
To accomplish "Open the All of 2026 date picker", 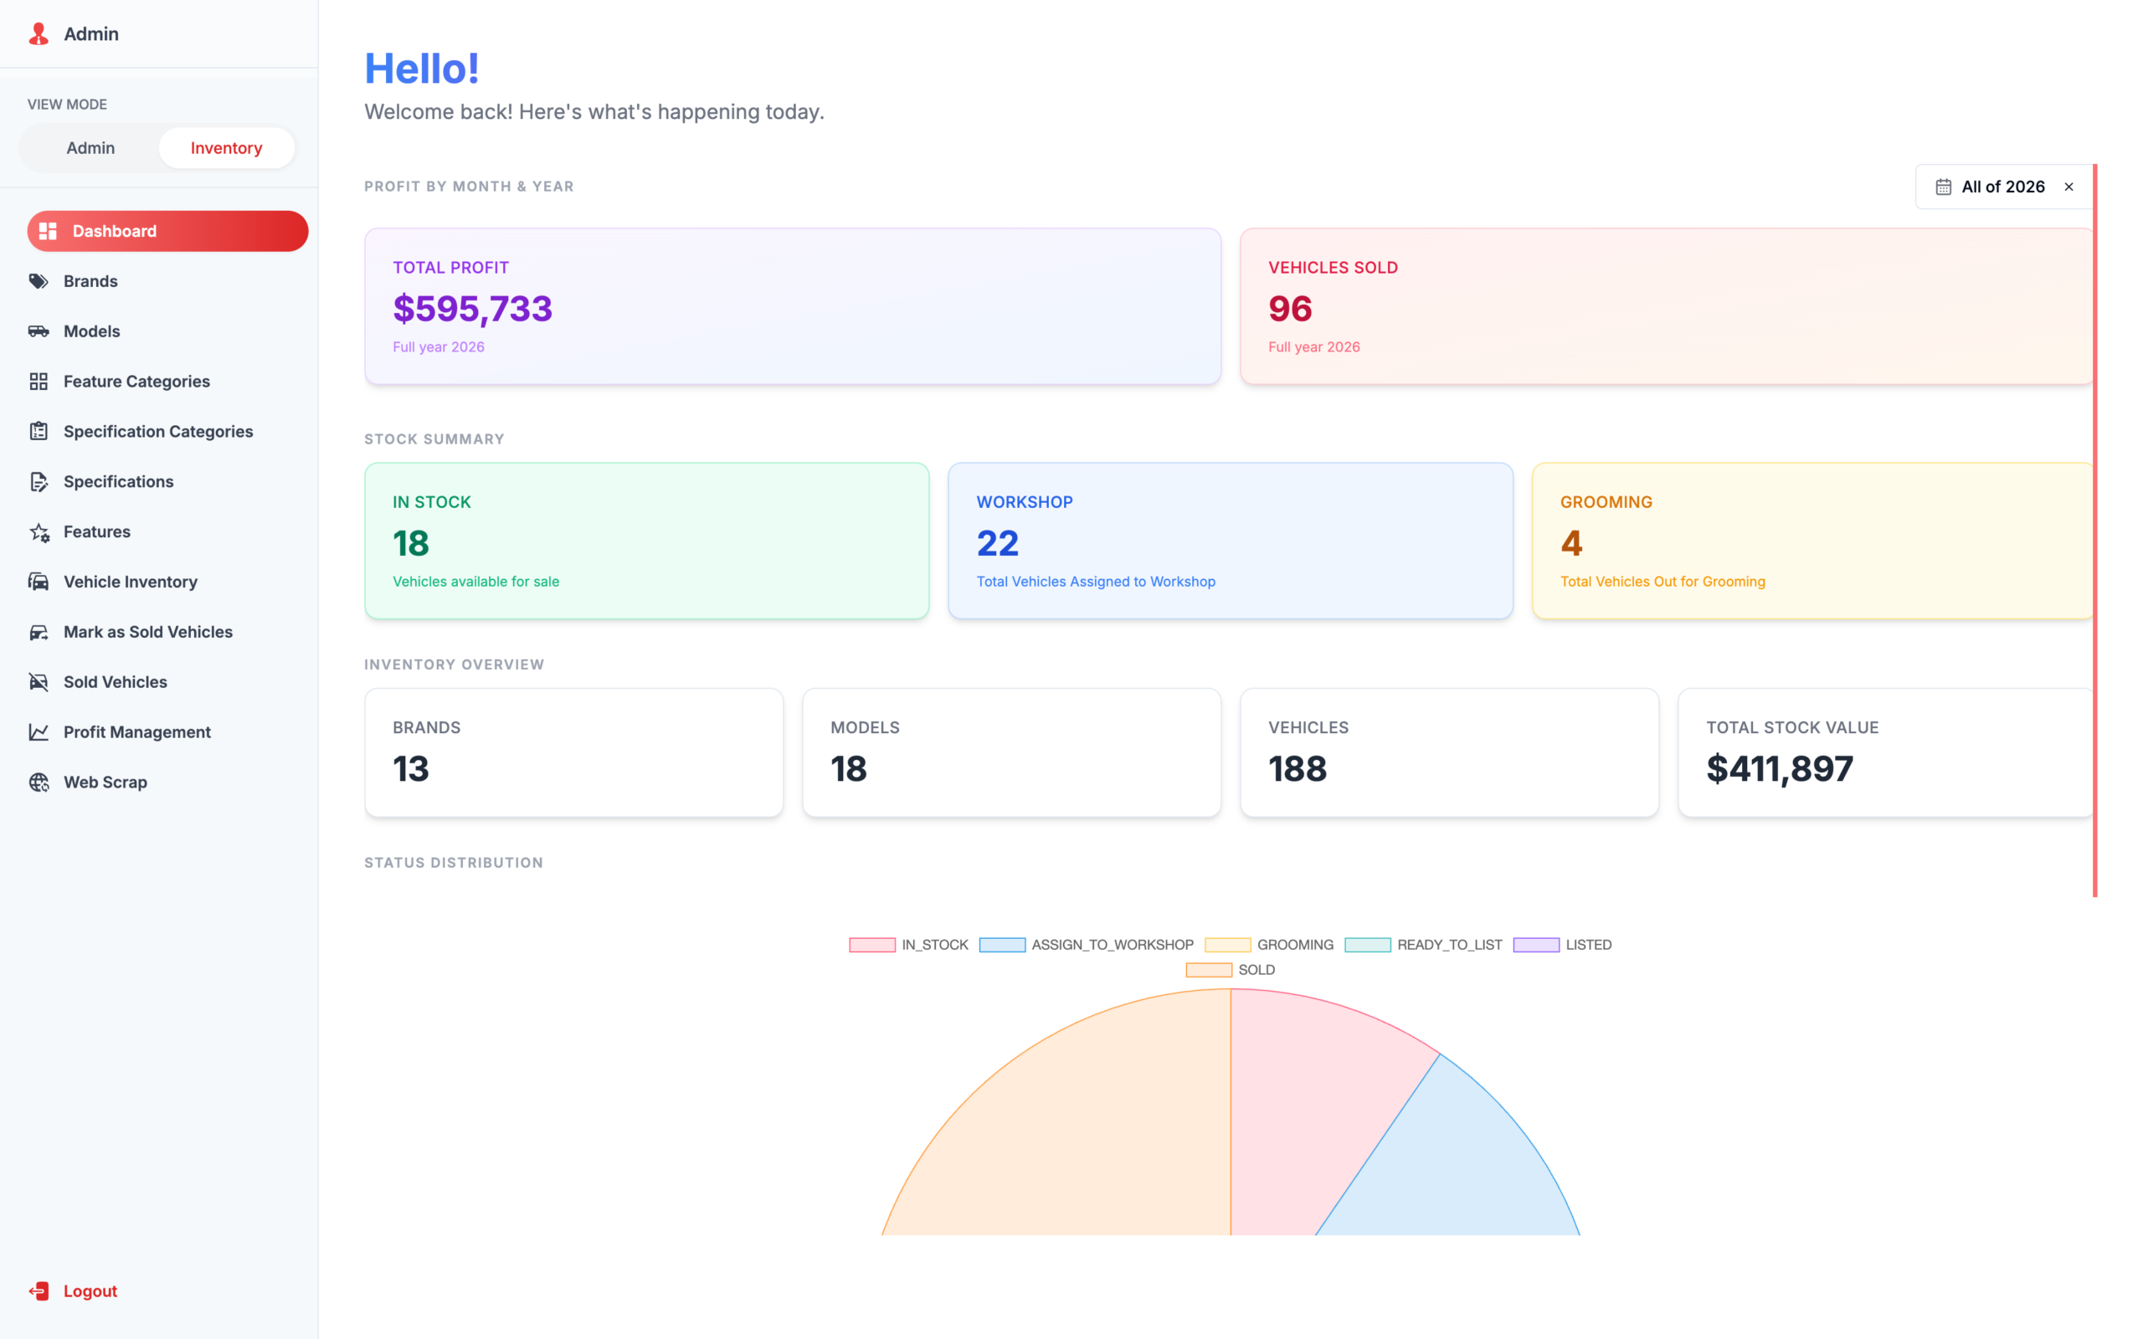I will point(2003,187).
